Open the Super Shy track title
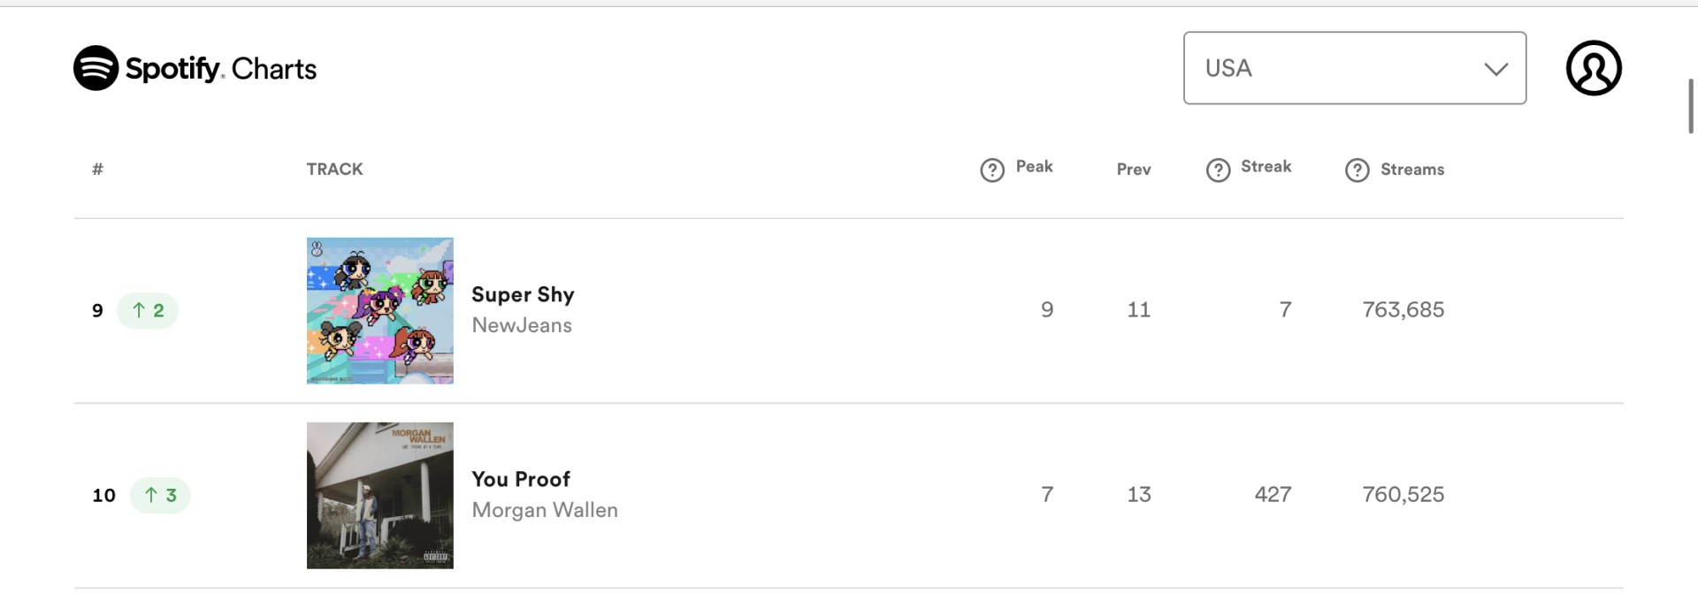1698x601 pixels. (x=523, y=294)
